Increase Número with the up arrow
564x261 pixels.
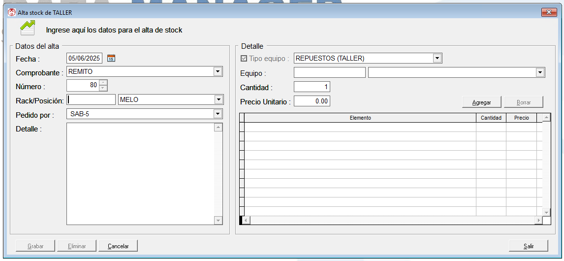(103, 83)
